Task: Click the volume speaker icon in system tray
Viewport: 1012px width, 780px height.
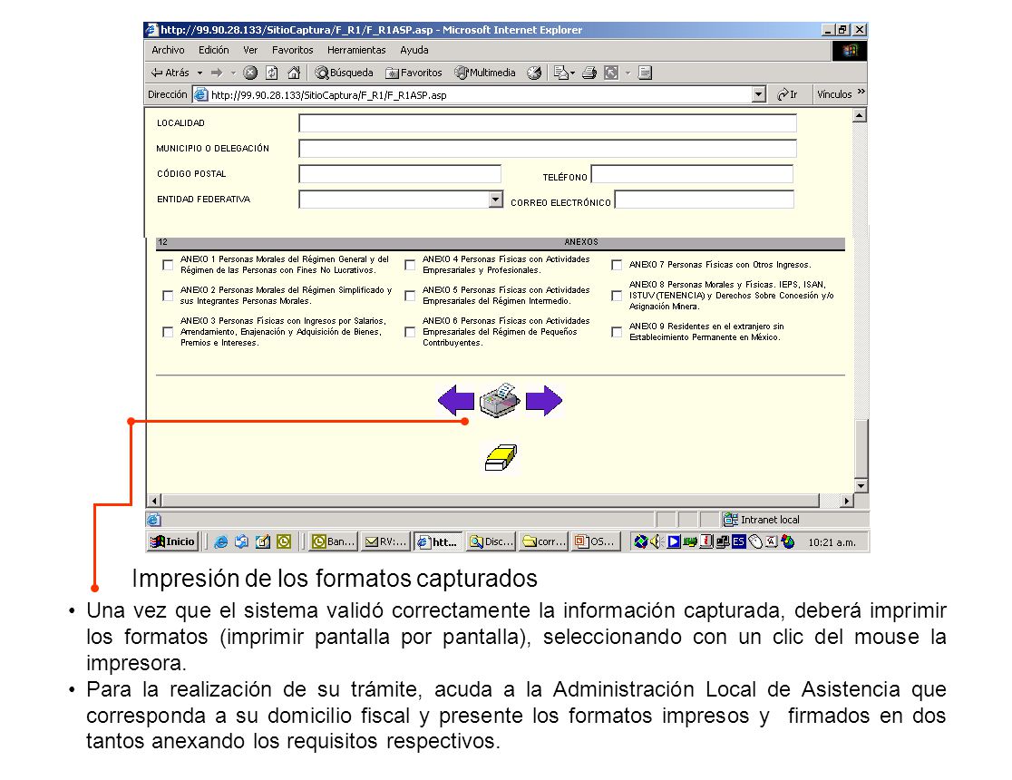Action: 657,541
